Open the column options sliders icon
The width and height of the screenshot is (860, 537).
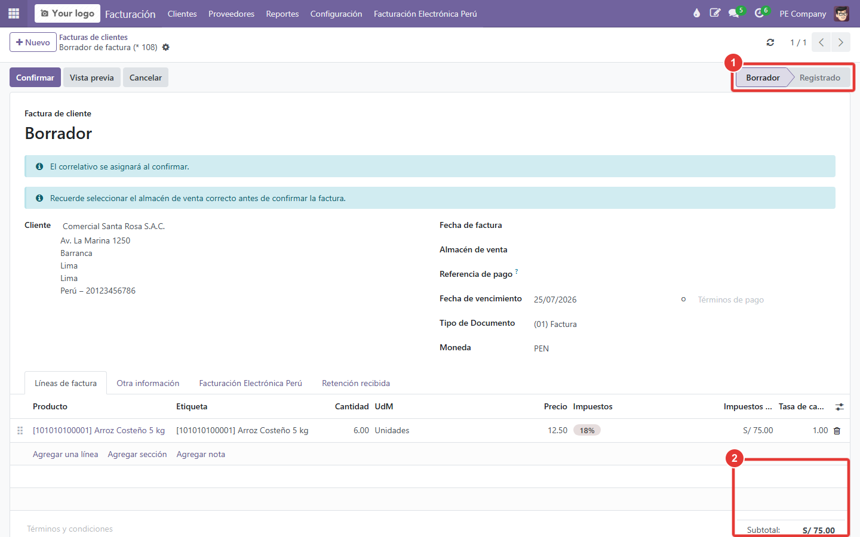839,407
